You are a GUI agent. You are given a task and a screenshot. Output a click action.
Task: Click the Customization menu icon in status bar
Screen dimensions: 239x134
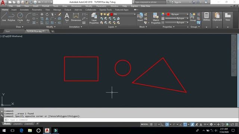(x=236, y=124)
